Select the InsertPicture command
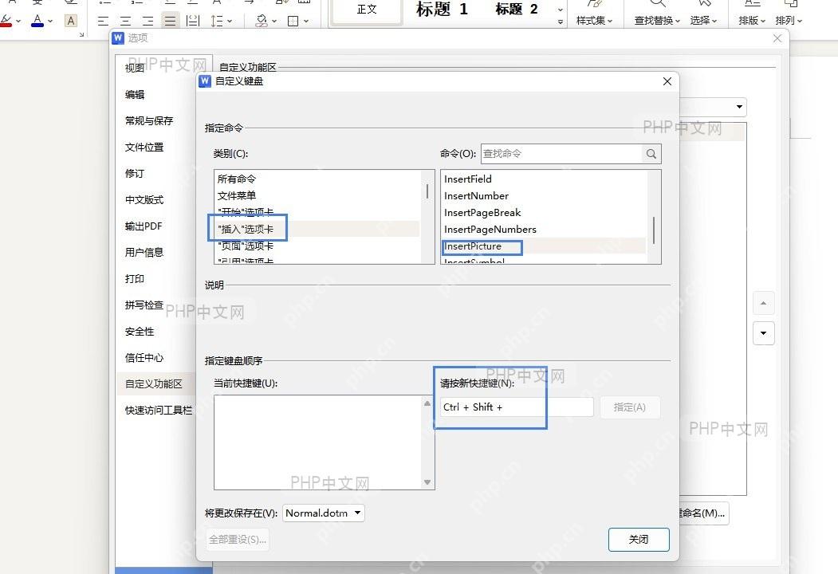Screen dimensions: 838x574 pyautogui.click(x=544, y=246)
